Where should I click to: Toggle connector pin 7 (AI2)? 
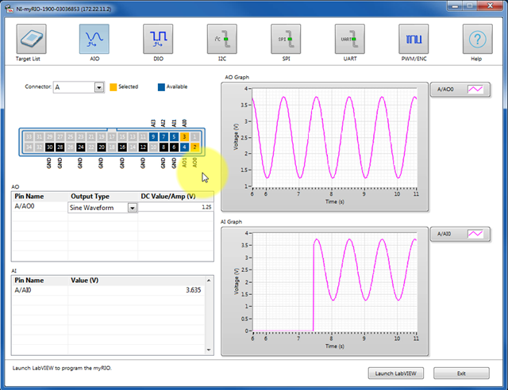point(164,136)
